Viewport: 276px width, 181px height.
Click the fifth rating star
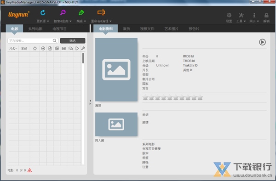pyautogui.click(x=169, y=97)
